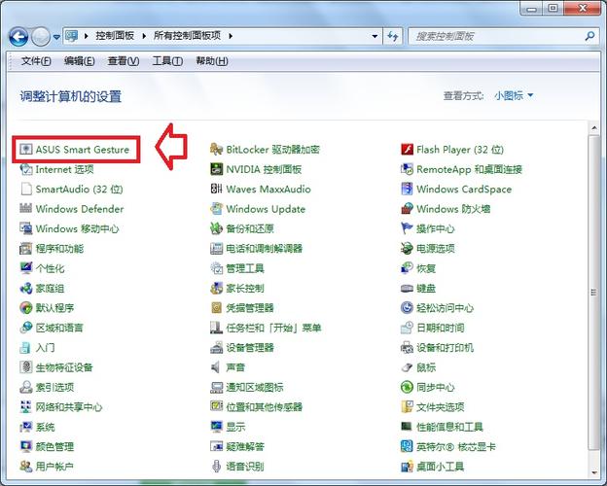Click the 同步中心 icon
Image resolution: width=607 pixels, height=486 pixels.
(407, 387)
